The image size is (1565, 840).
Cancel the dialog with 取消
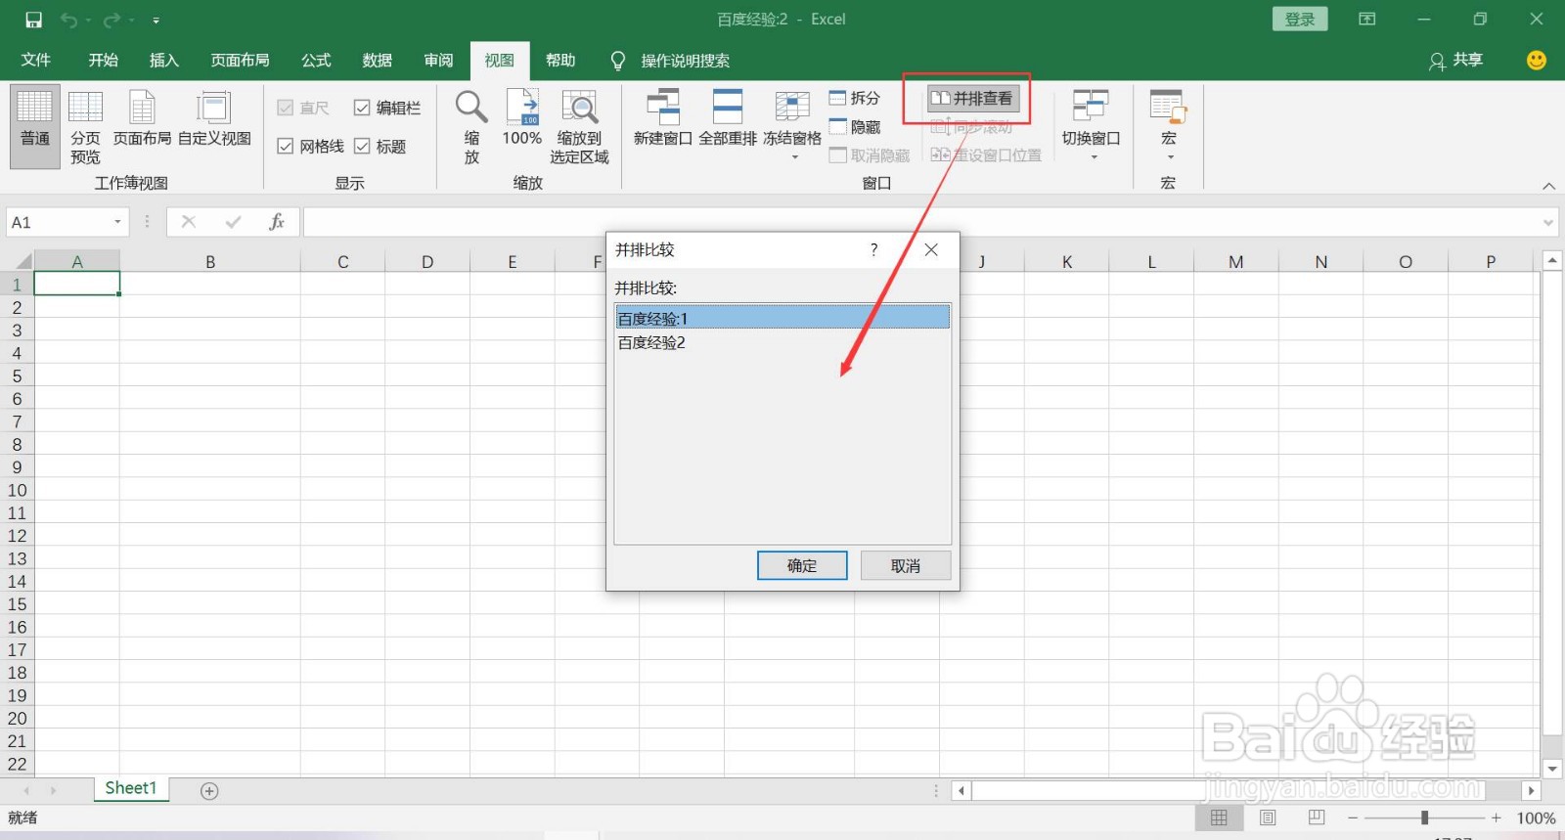(906, 565)
